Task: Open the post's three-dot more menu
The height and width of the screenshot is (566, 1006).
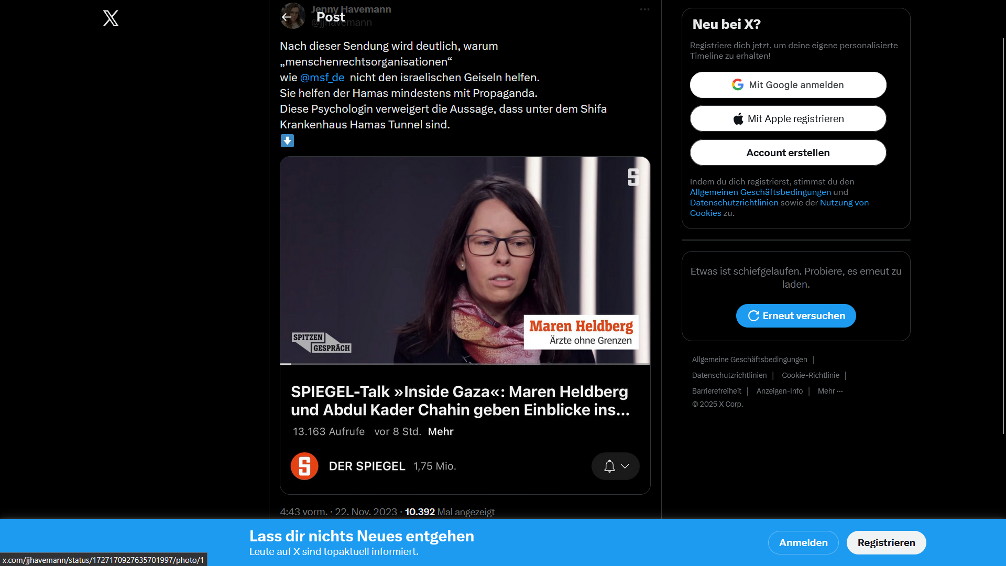Action: click(644, 9)
